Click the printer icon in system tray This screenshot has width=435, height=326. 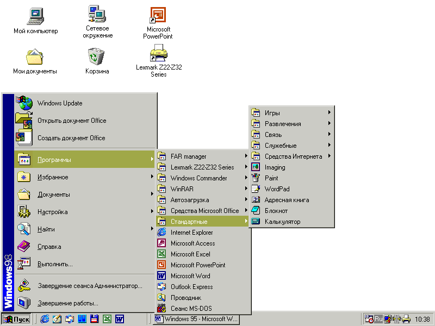(406, 319)
